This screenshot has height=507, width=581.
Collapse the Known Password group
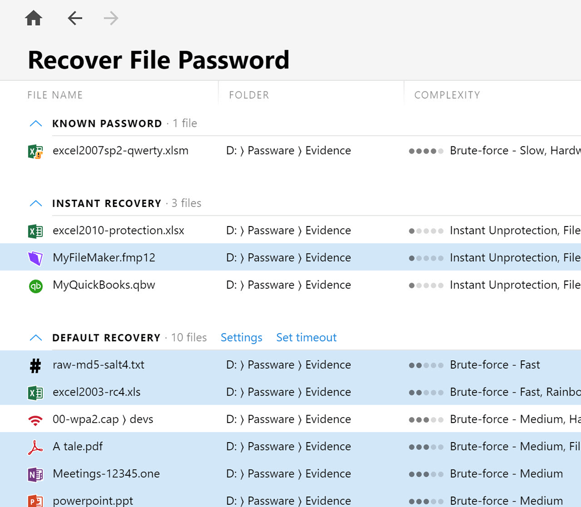(35, 124)
